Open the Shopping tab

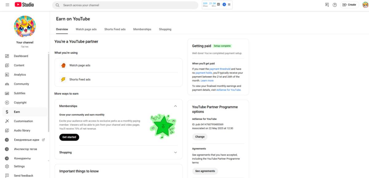click(165, 29)
